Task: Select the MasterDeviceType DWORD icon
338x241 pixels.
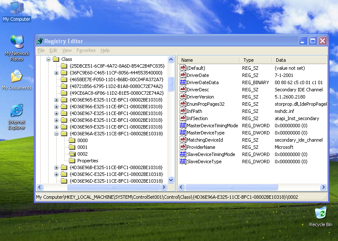Action: [183, 132]
